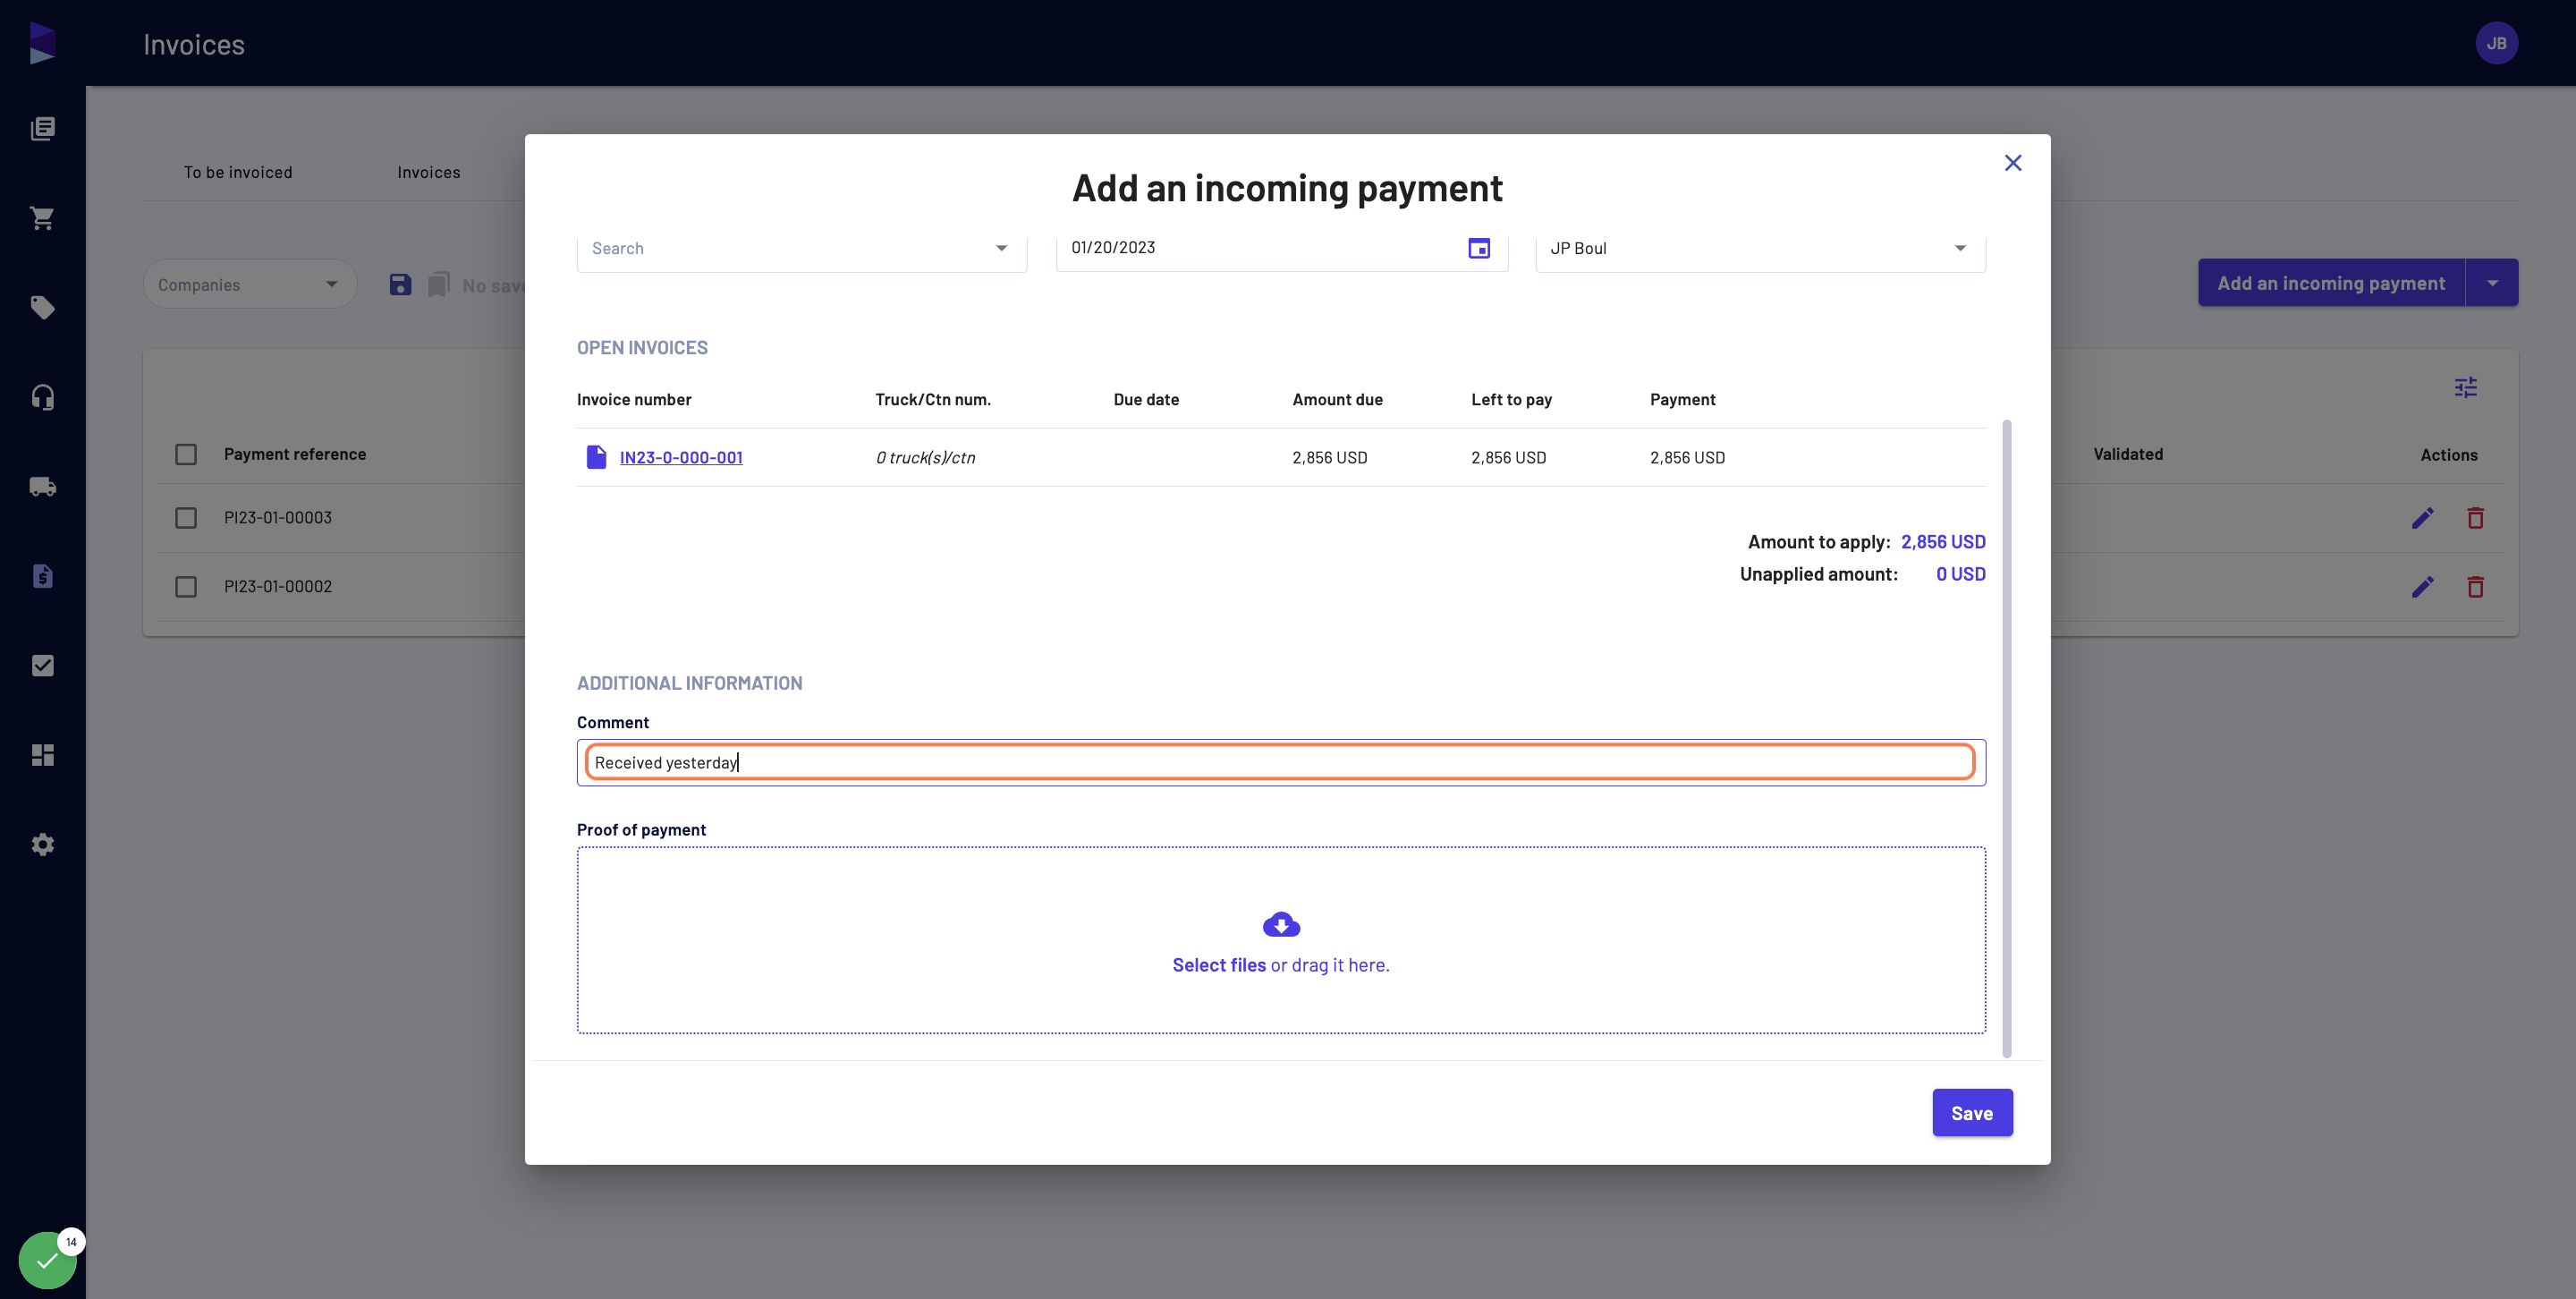The image size is (2576, 1299).
Task: Click the app logo in the sidebar
Action: [x=42, y=43]
